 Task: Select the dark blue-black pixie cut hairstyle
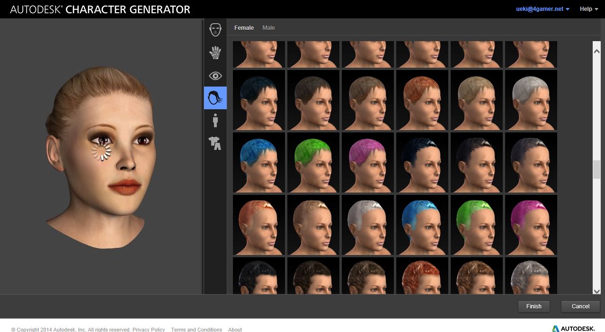point(259,100)
